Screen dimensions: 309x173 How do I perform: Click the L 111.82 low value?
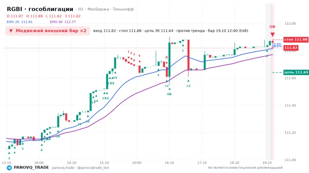[x=54, y=16]
